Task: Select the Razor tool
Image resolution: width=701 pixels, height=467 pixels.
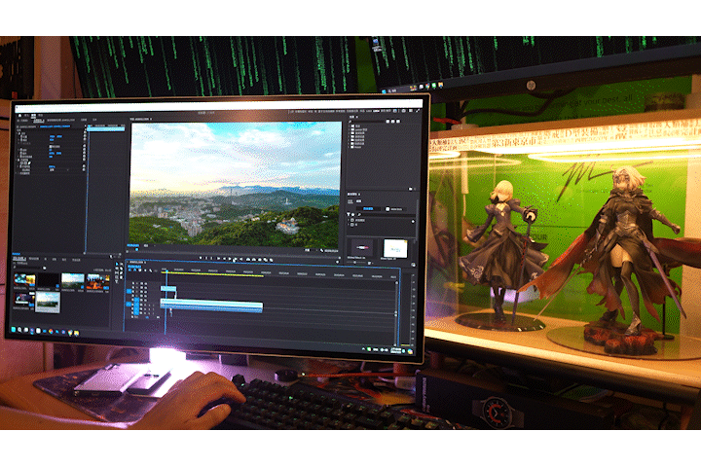Action: (121, 269)
